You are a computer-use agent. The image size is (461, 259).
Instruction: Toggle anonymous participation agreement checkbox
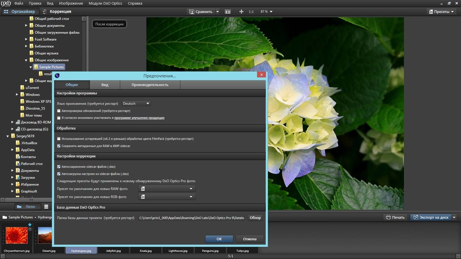[59, 118]
